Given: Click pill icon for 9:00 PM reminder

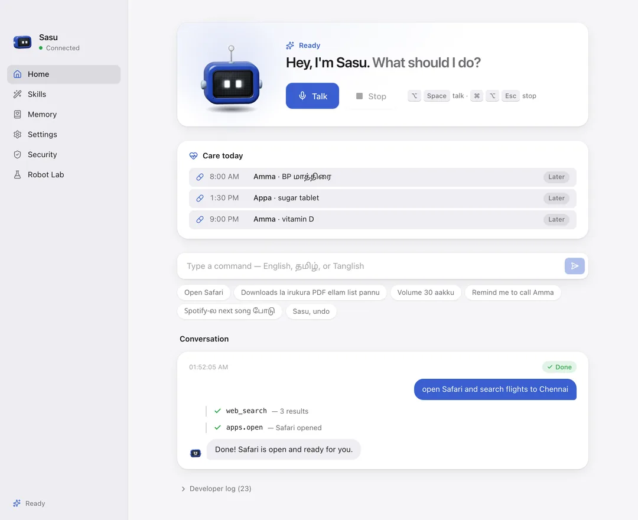Looking at the screenshot, I should pyautogui.click(x=200, y=219).
